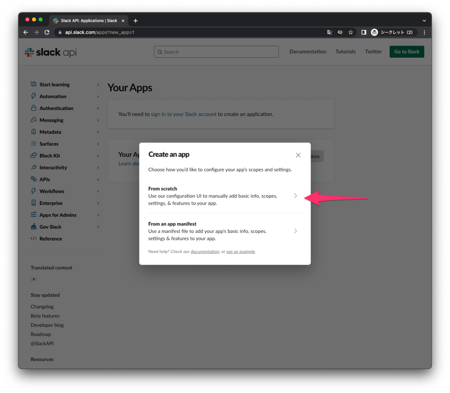Expand the Block Kit section arrow
This screenshot has height=393, width=450.
click(x=98, y=156)
